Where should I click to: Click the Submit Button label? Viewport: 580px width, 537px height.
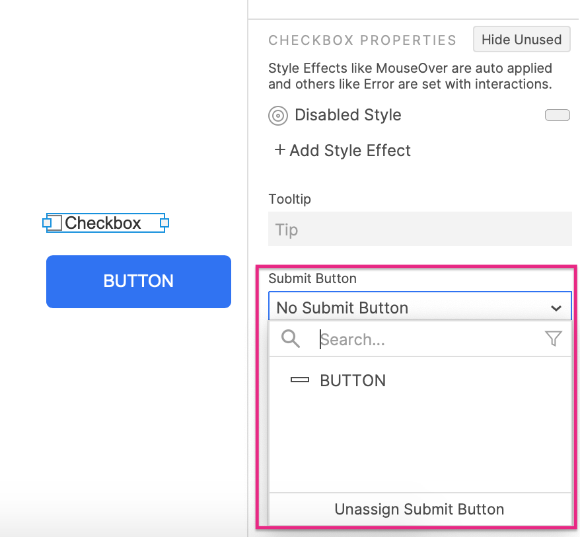tap(312, 278)
